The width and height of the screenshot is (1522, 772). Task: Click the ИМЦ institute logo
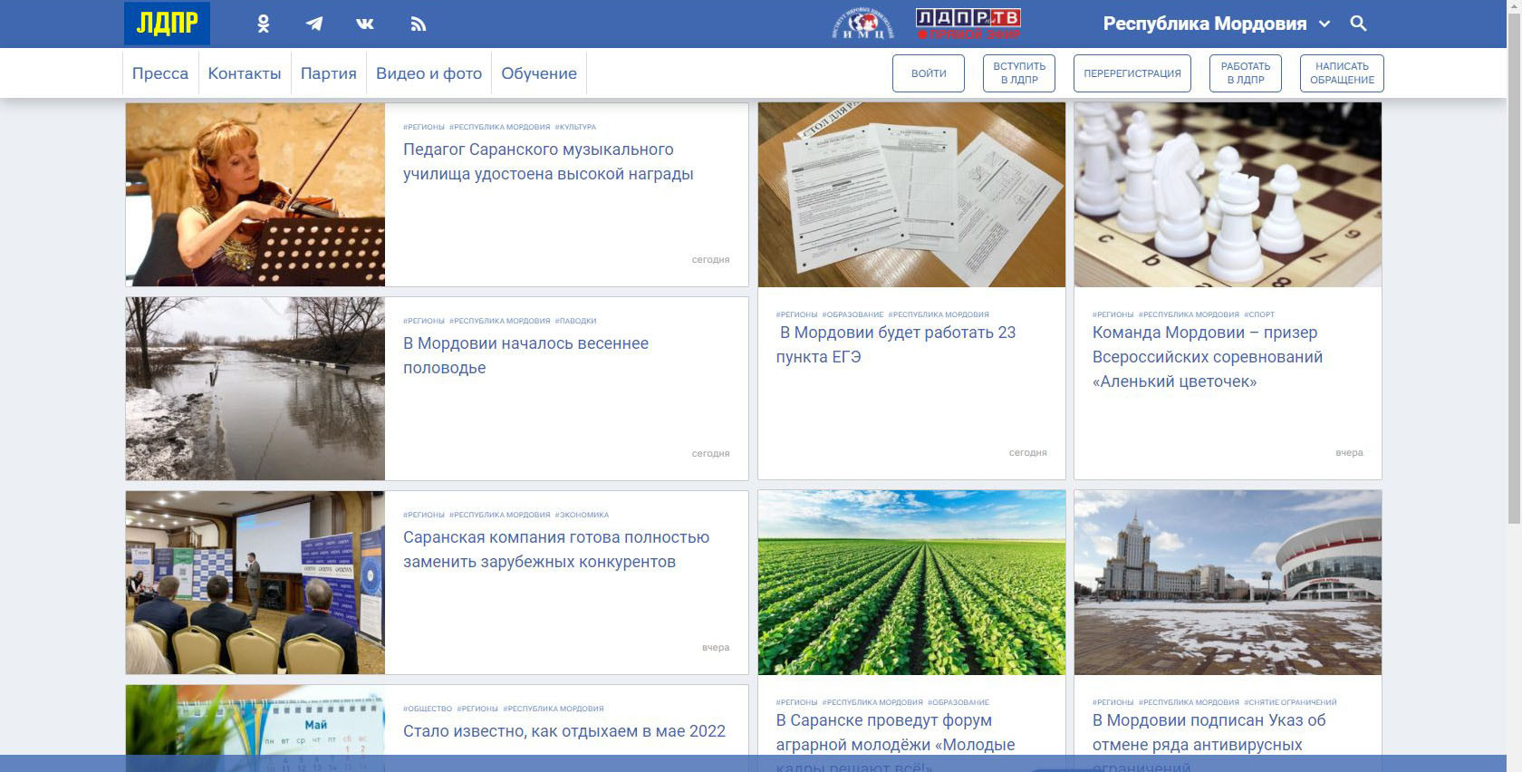862,24
